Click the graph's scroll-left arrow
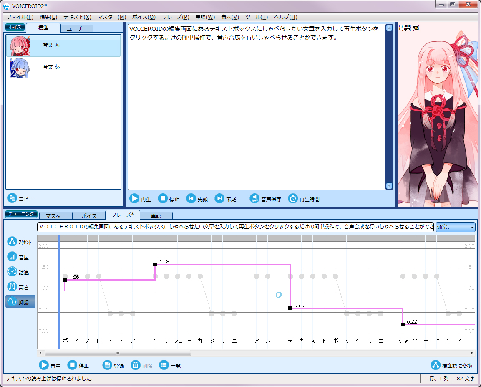Image resolution: width=481 pixels, height=387 pixels. pos(40,353)
